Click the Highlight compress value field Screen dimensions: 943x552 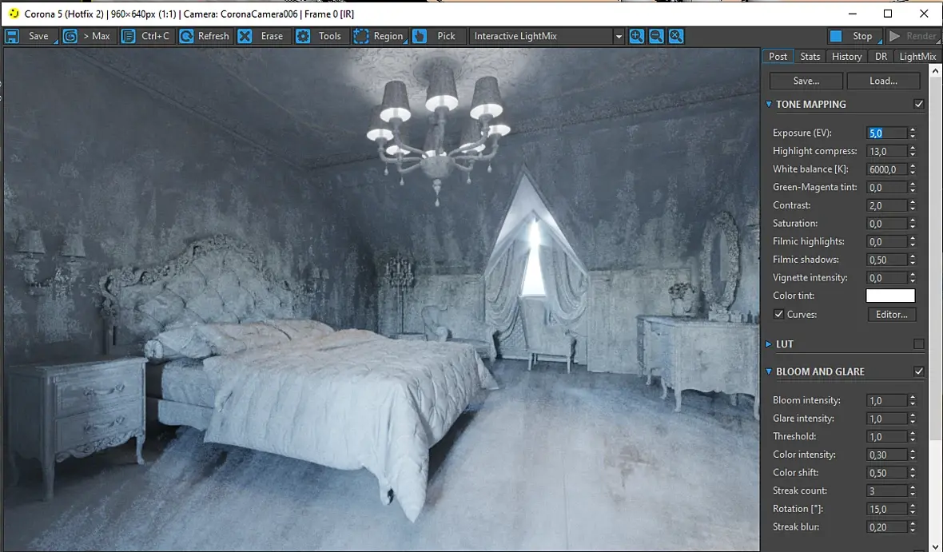(887, 151)
